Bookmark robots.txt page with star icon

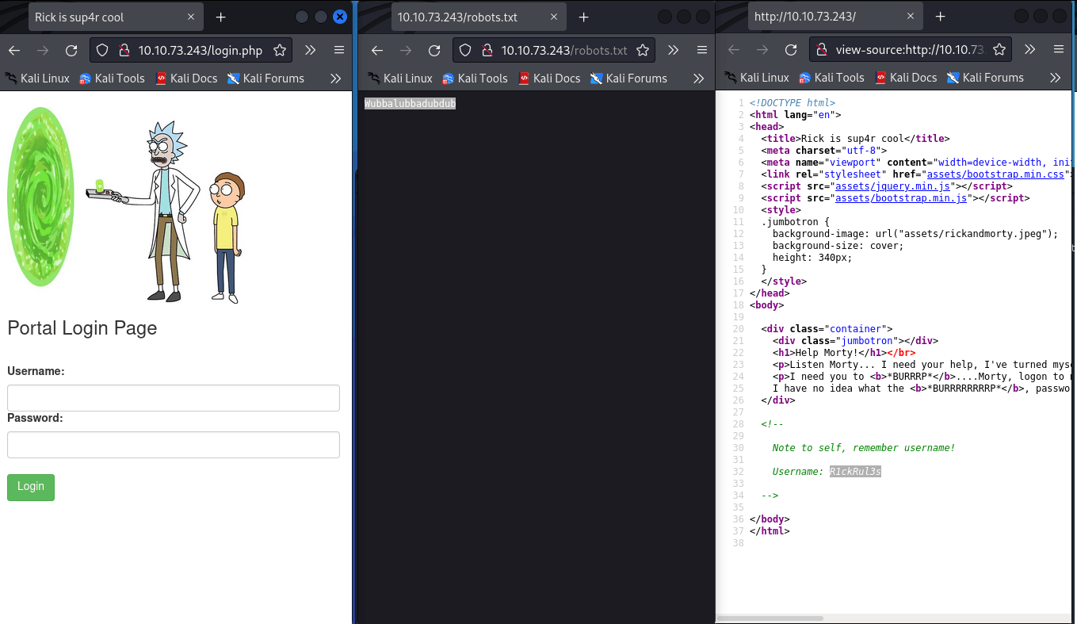[642, 50]
